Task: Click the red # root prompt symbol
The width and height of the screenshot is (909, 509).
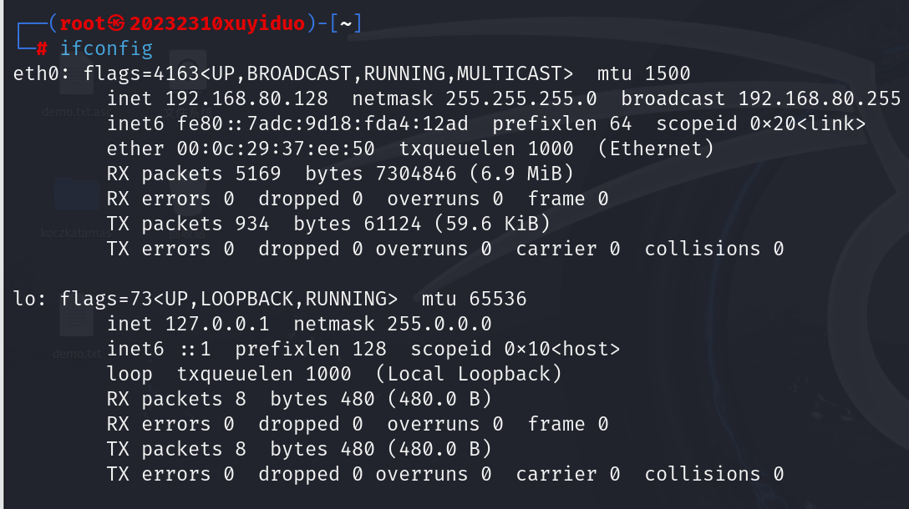Action: coord(42,48)
